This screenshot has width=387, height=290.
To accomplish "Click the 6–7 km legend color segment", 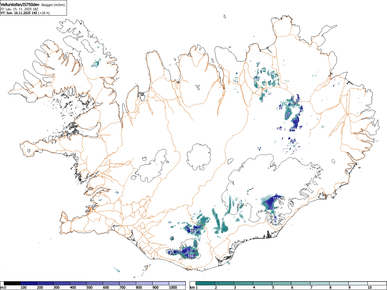I will click(301, 283).
